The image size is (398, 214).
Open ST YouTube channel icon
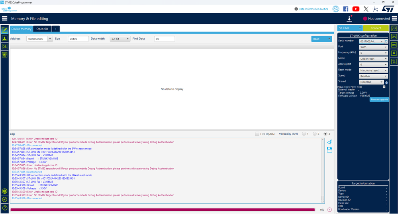tap(356, 9)
